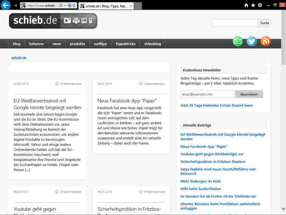Open sidebar link Firefox 28 die Titelleiste
The width and height of the screenshot is (286, 215).
pyautogui.click(x=218, y=196)
